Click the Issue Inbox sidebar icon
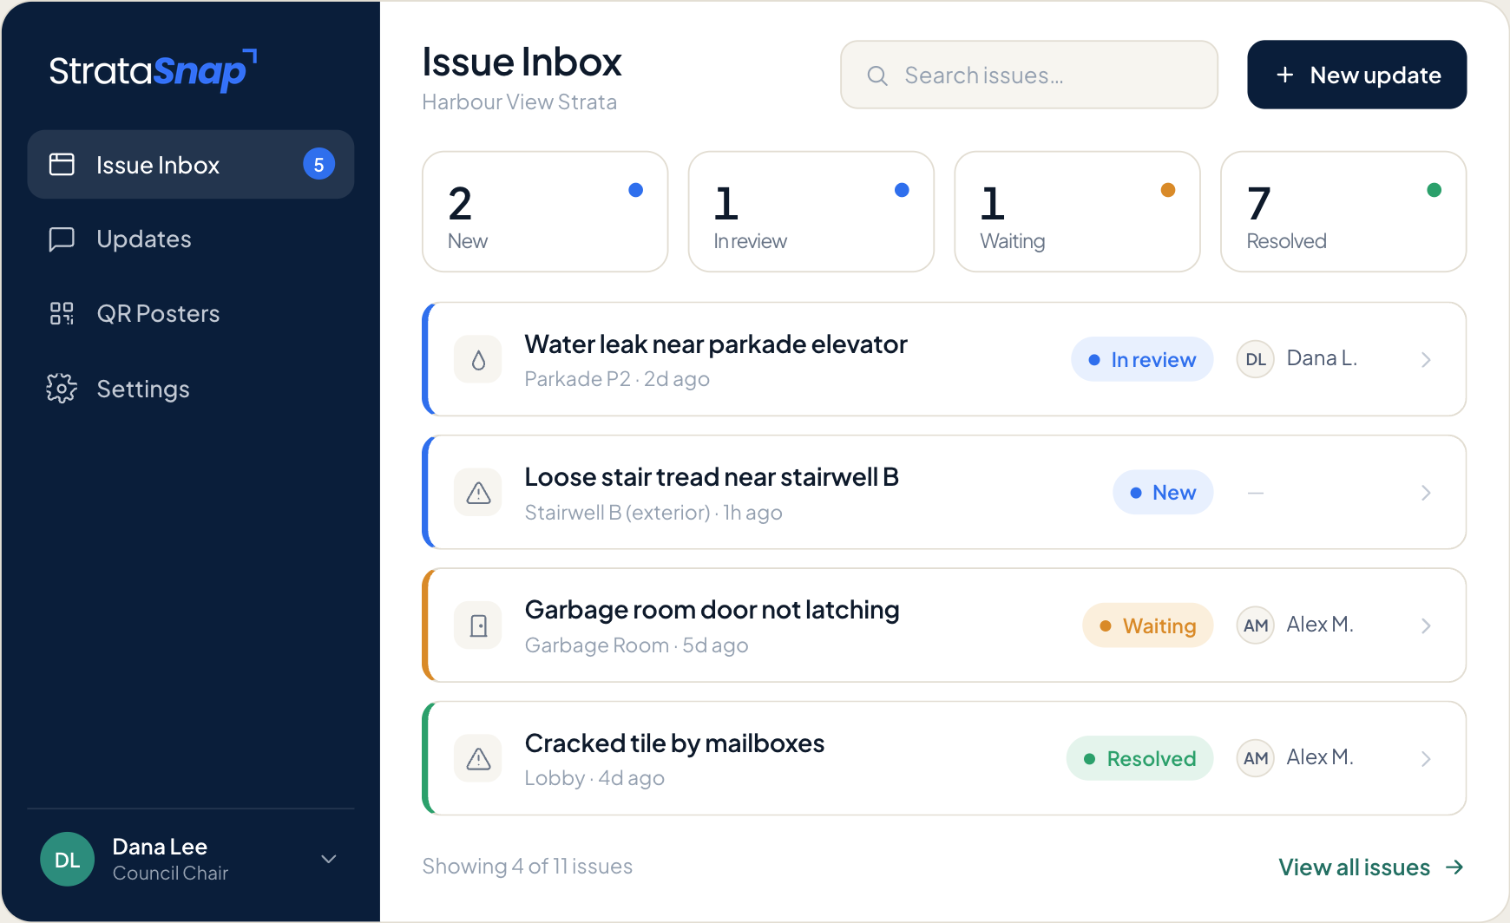Viewport: 1510px width, 923px height. (x=62, y=164)
